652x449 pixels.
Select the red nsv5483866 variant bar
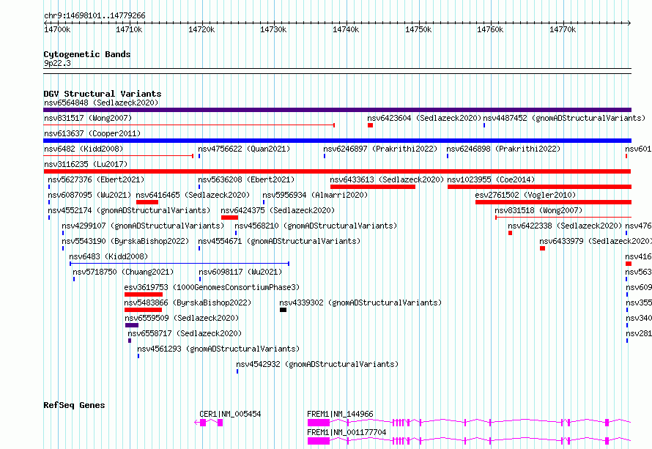coord(143,310)
